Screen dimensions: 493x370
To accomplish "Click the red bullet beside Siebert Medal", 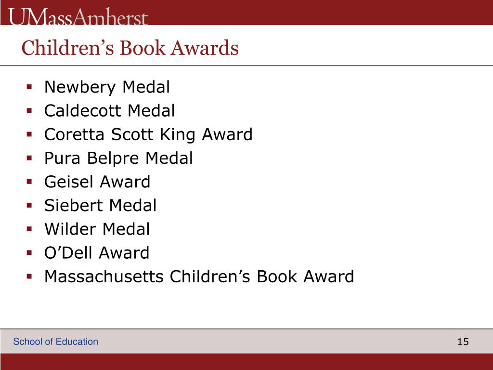I will click(29, 205).
